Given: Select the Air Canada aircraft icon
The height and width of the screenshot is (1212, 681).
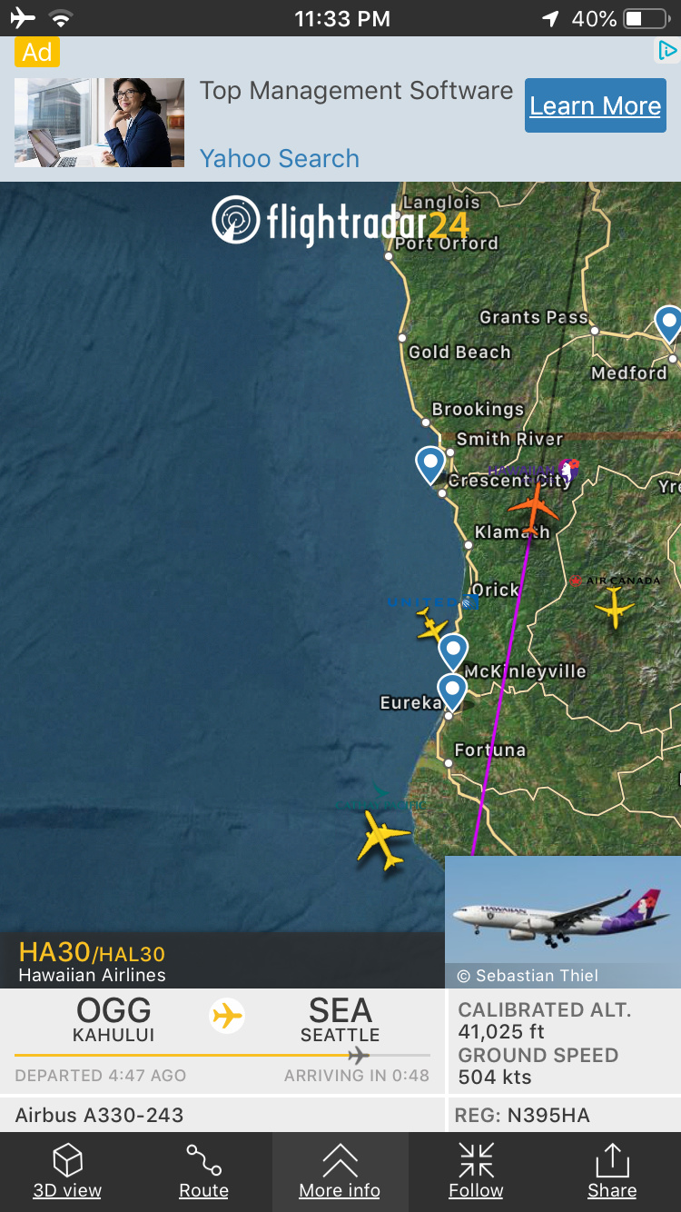Looking at the screenshot, I should coord(615,608).
